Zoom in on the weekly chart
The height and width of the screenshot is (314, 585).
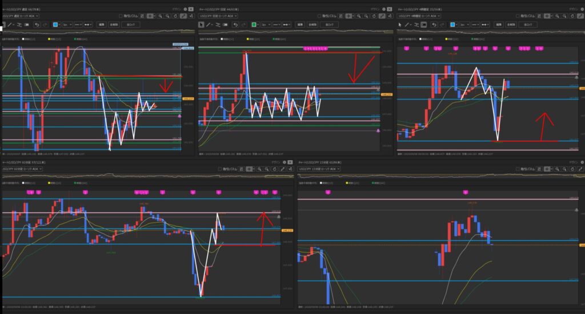(x=160, y=16)
